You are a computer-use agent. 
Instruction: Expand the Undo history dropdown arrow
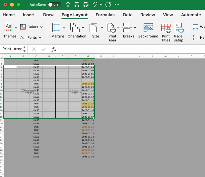click(x=101, y=5)
